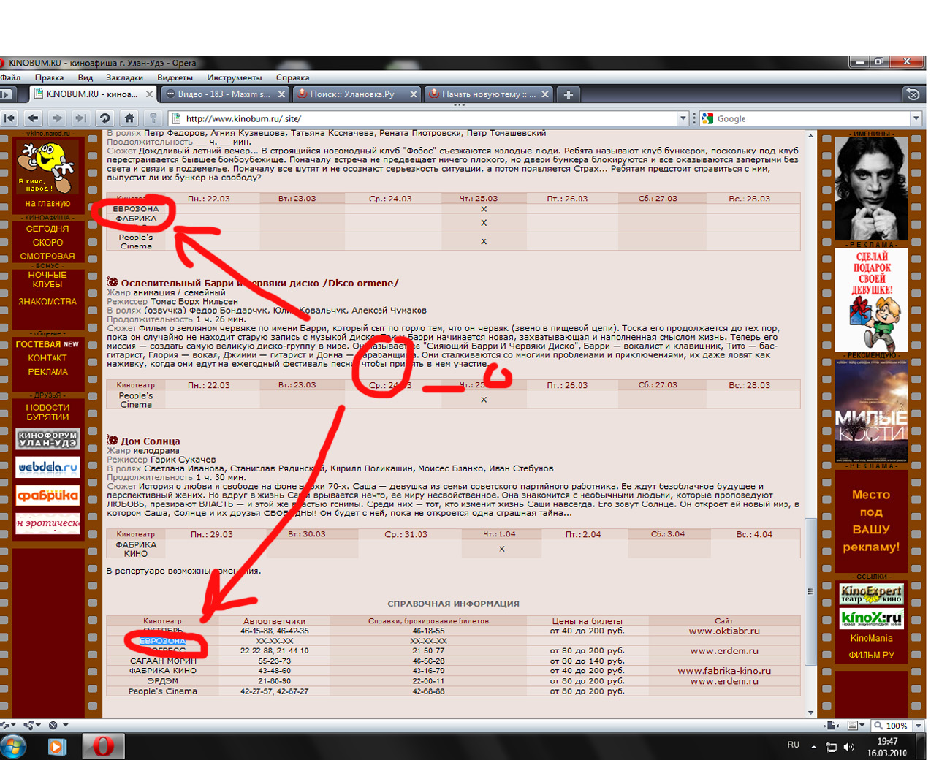Expand the search engine dropdown arrow
The width and height of the screenshot is (950, 760).
point(916,118)
